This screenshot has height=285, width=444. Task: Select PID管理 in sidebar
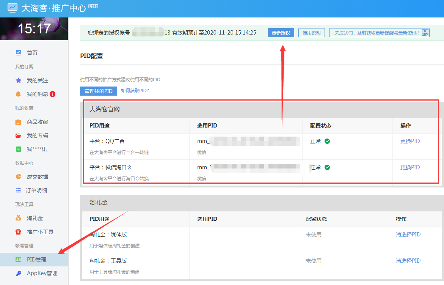pos(36,260)
